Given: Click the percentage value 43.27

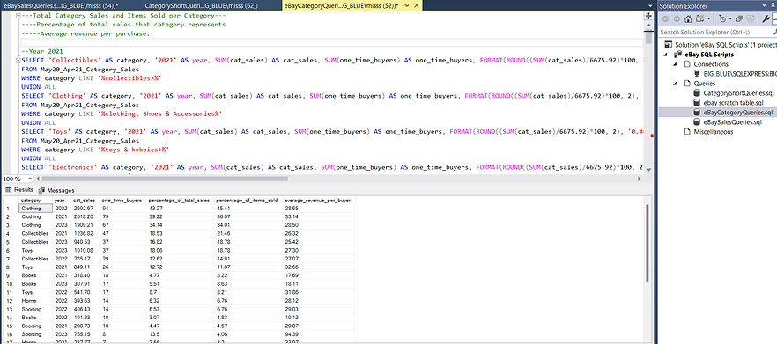Looking at the screenshot, I should click(x=155, y=209).
